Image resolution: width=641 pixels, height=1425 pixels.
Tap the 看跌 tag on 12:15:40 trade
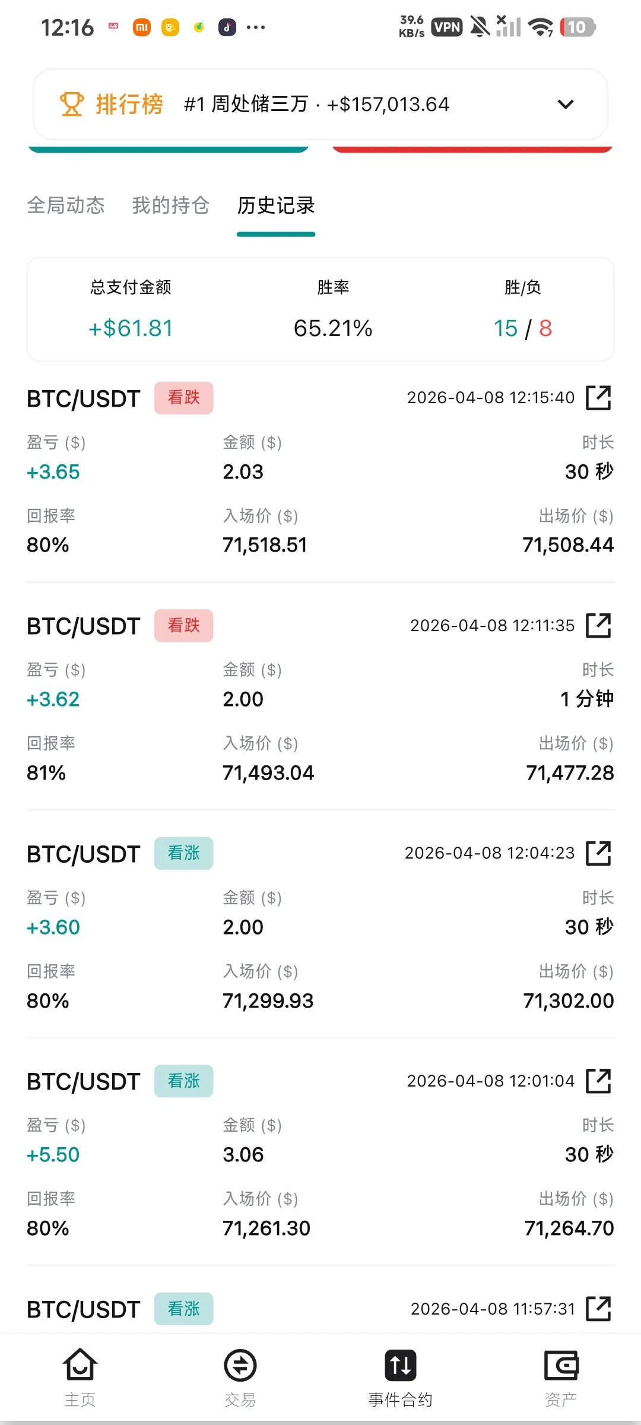tap(183, 398)
